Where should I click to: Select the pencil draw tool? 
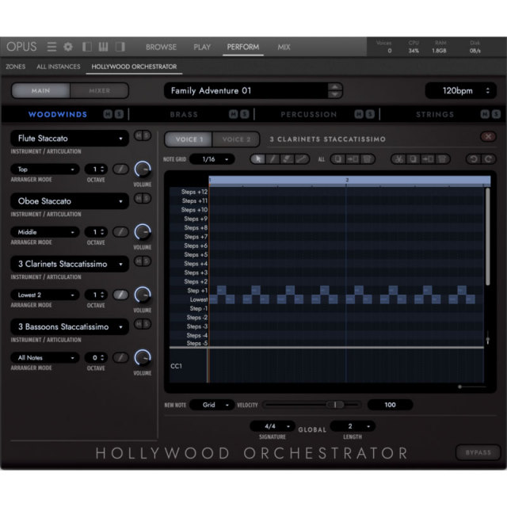tap(273, 159)
